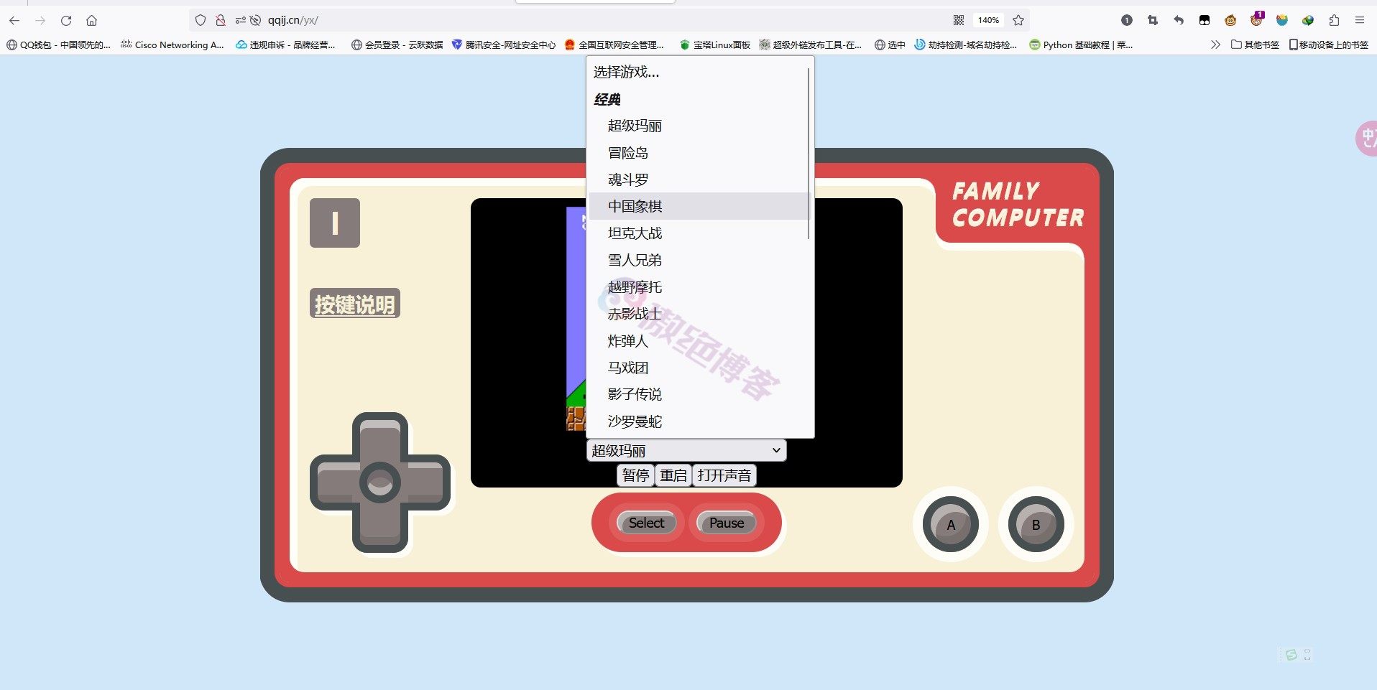The height and width of the screenshot is (690, 1377).
Task: Open the 全国互联网安全管理 bookmark
Action: coord(614,45)
